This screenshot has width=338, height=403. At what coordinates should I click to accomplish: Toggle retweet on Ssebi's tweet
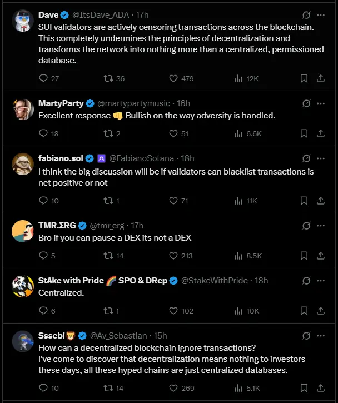coord(109,388)
